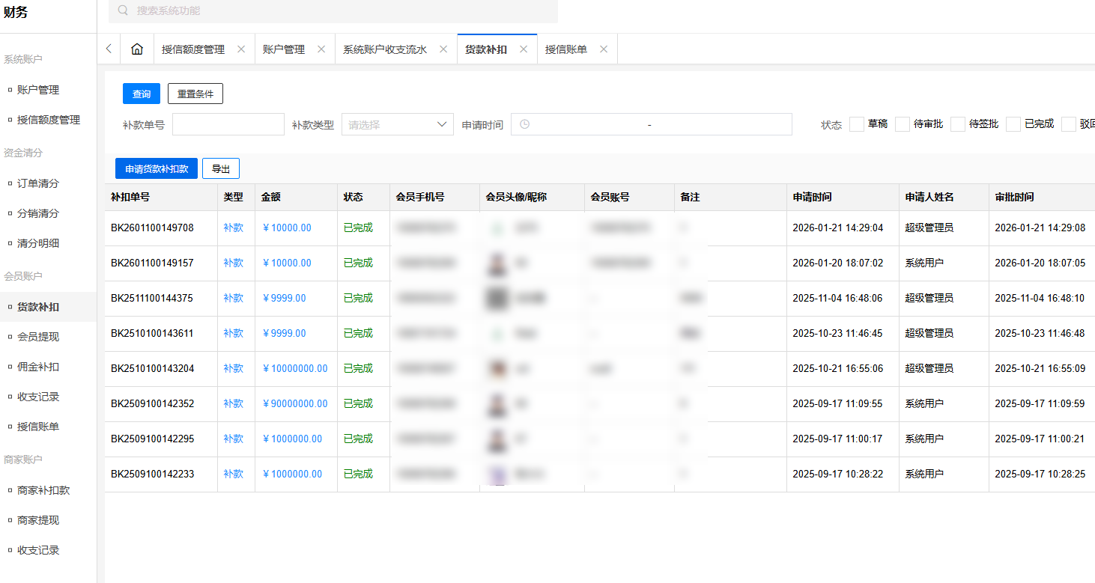Click the home icon in the tab bar
Image resolution: width=1095 pixels, height=583 pixels.
click(x=137, y=48)
